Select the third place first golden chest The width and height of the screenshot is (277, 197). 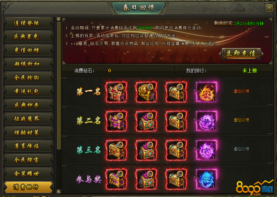(116, 150)
